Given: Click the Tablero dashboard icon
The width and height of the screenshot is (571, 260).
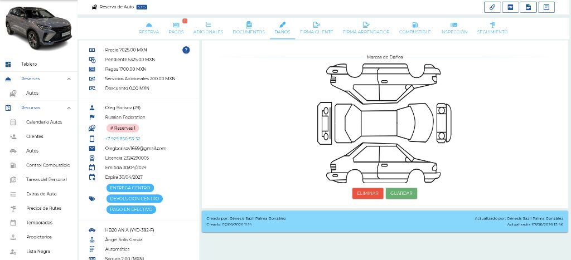Looking at the screenshot, I should pyautogui.click(x=8, y=65).
